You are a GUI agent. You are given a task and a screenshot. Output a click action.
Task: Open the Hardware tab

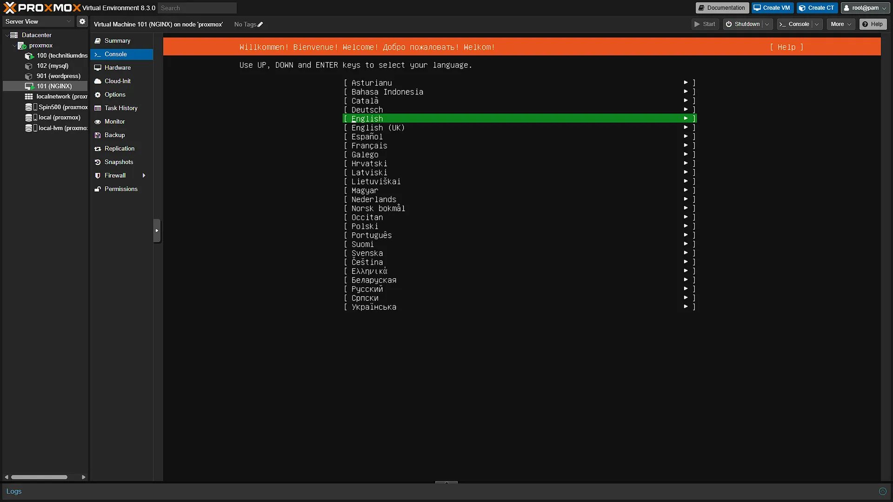(x=122, y=68)
